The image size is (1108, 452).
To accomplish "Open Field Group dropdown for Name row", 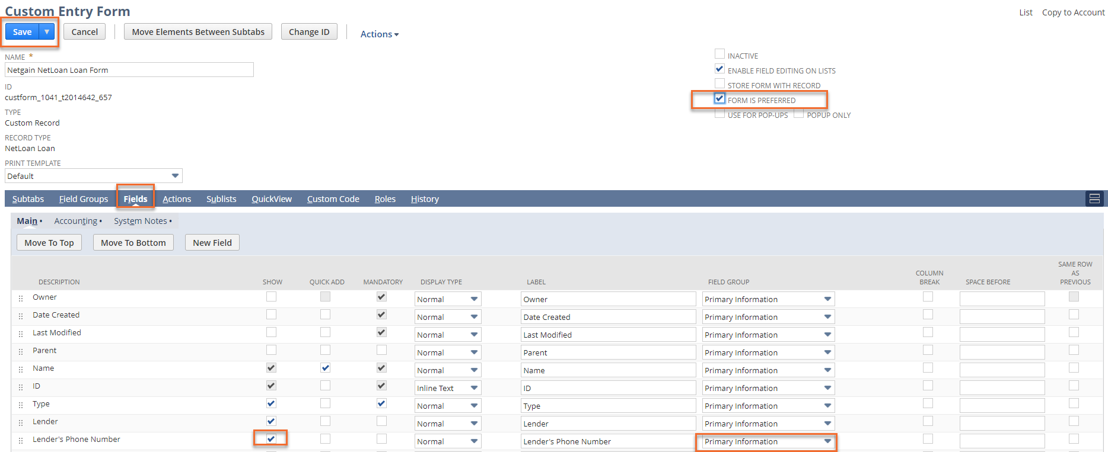I will 769,370.
